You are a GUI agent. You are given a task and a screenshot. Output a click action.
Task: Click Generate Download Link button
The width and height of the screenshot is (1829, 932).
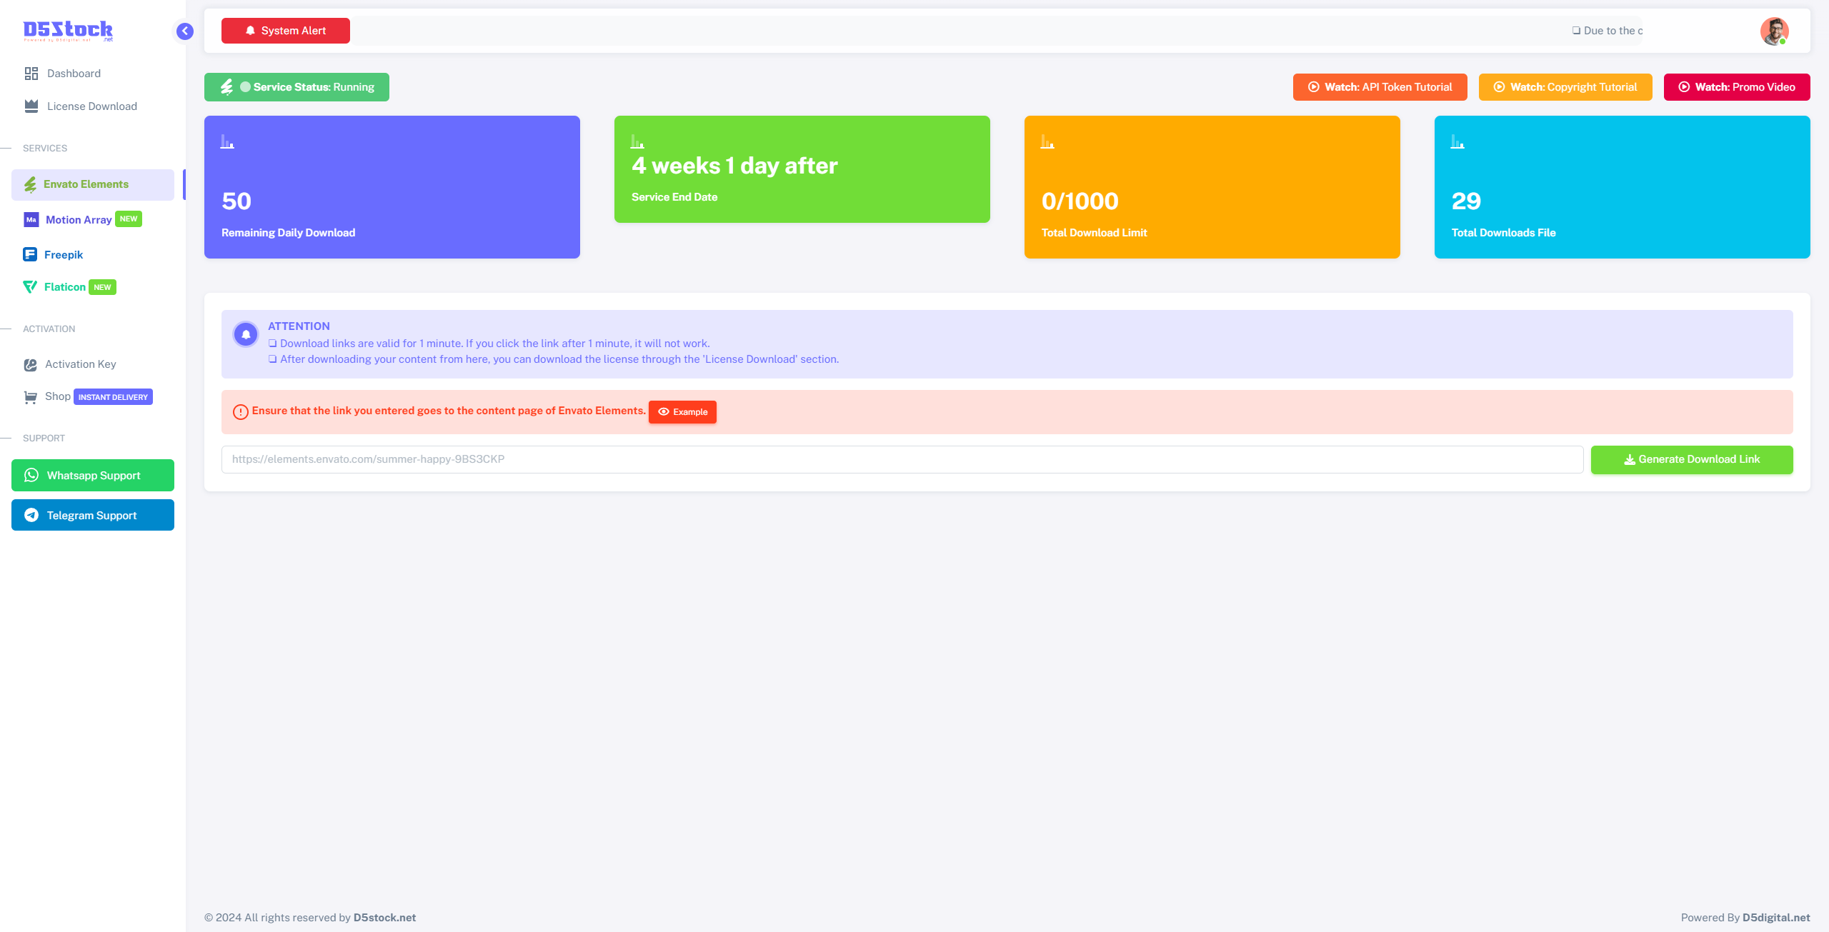coord(1692,460)
